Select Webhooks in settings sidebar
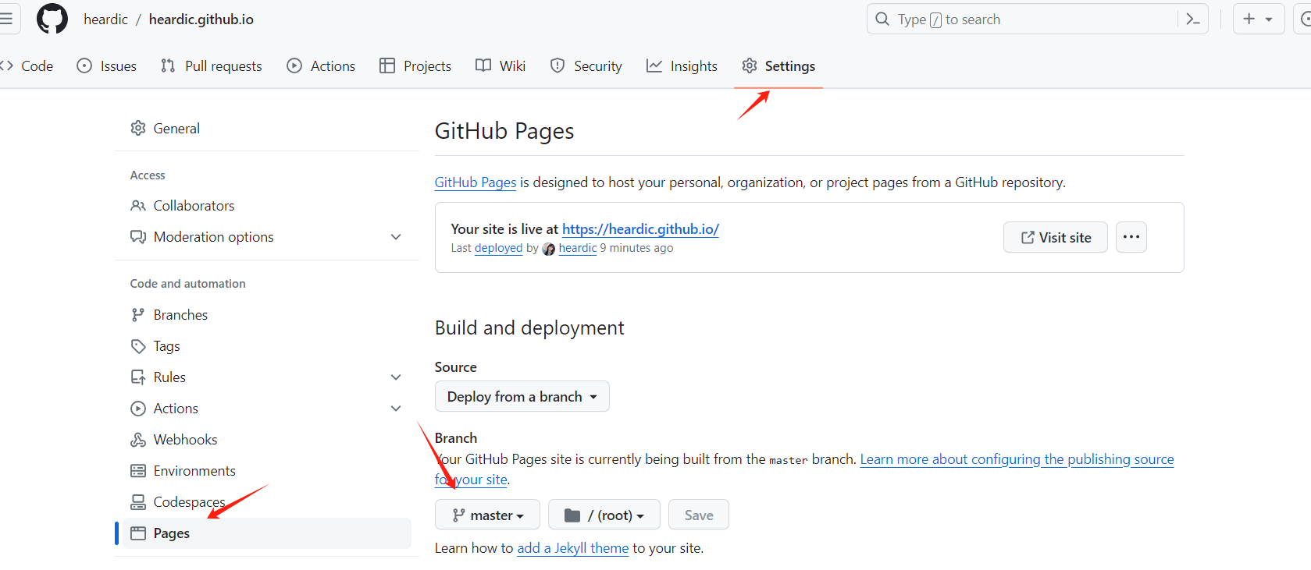Screen dimensions: 1311x570 pyautogui.click(x=267, y=440)
